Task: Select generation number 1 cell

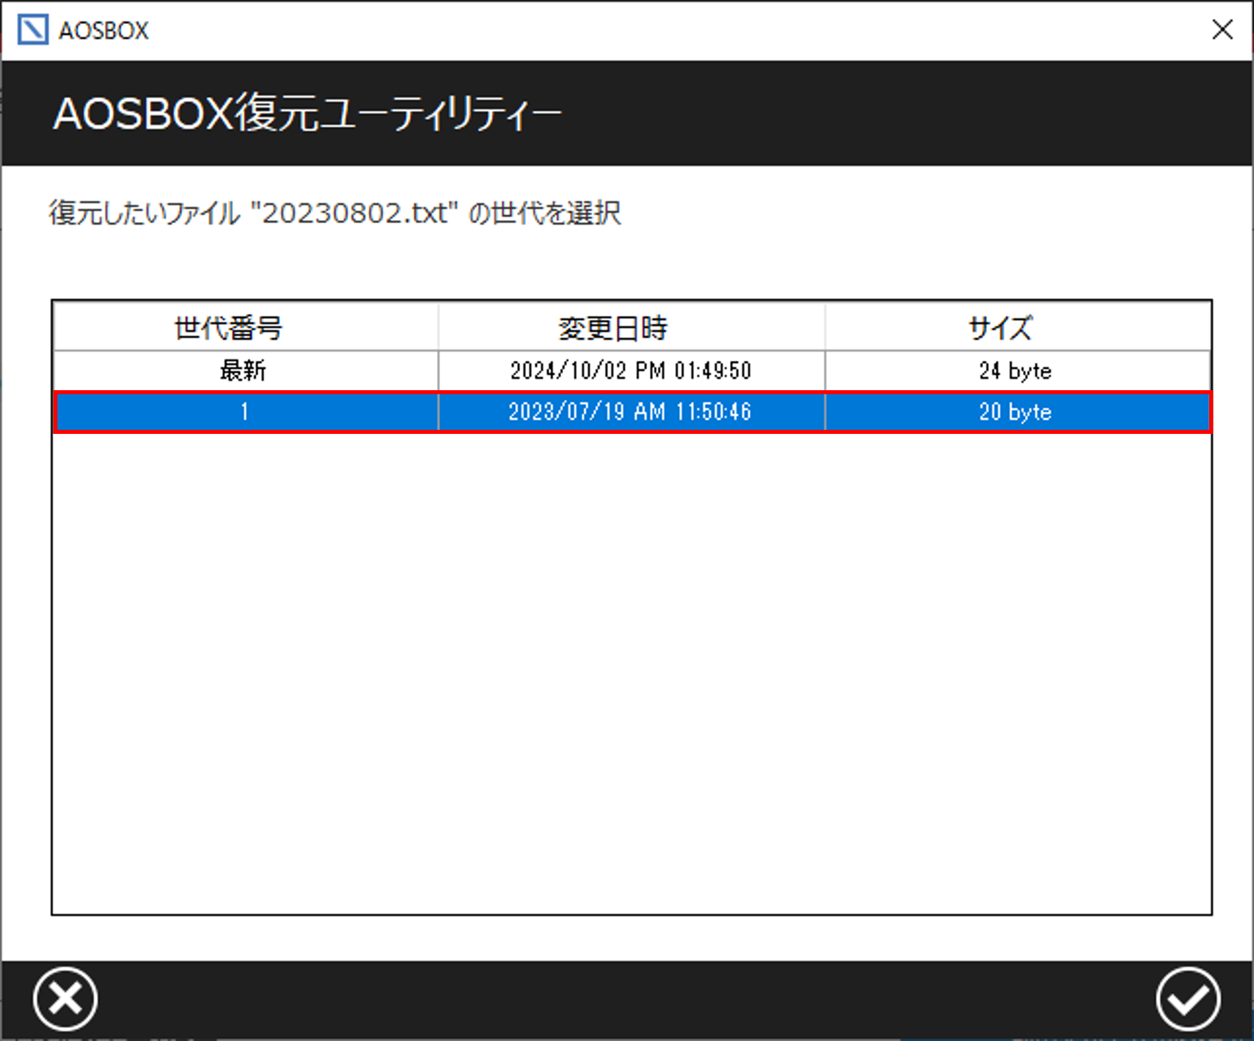Action: 246,412
